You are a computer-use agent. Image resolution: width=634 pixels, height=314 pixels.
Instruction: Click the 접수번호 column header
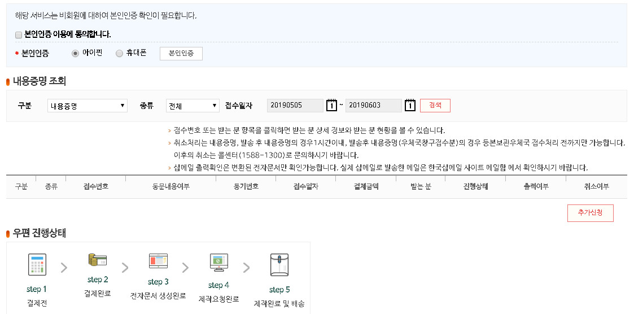[96, 186]
